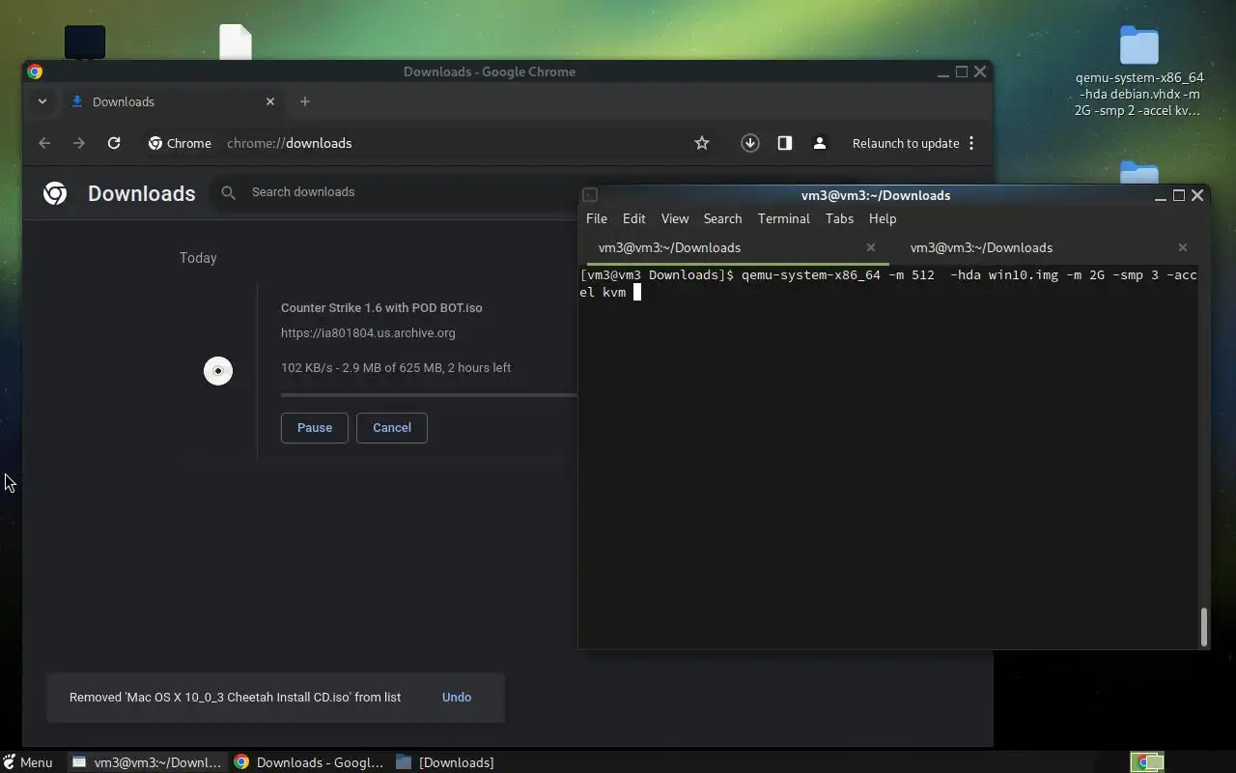Click the Chrome icon in window title bar
The image size is (1236, 773).
click(35, 72)
